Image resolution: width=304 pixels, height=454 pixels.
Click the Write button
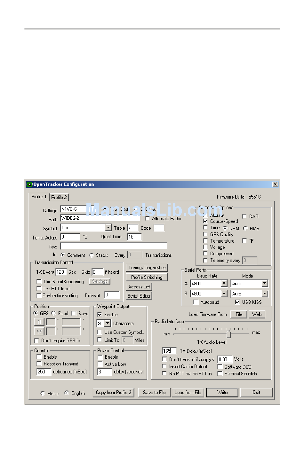tap(222, 393)
